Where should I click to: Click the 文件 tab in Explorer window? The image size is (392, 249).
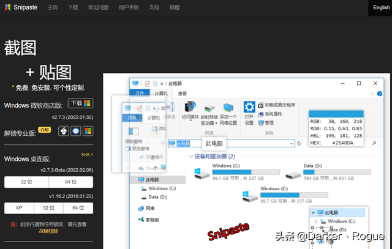click(x=140, y=93)
